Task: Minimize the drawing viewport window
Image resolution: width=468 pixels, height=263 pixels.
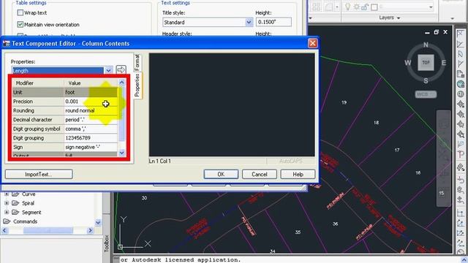Action: coord(427,32)
